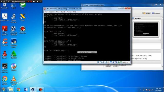Click the shared folders status icon in VM window
The width and height of the screenshot is (164, 92).
108,62
